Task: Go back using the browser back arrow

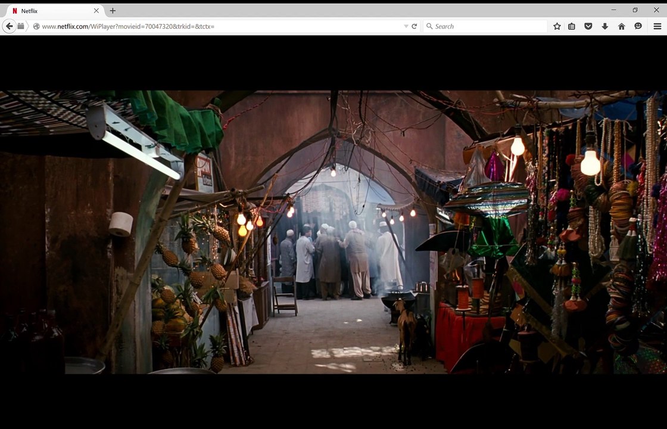Action: [9, 26]
